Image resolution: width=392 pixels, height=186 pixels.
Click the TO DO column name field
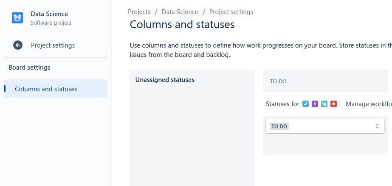[325, 81]
